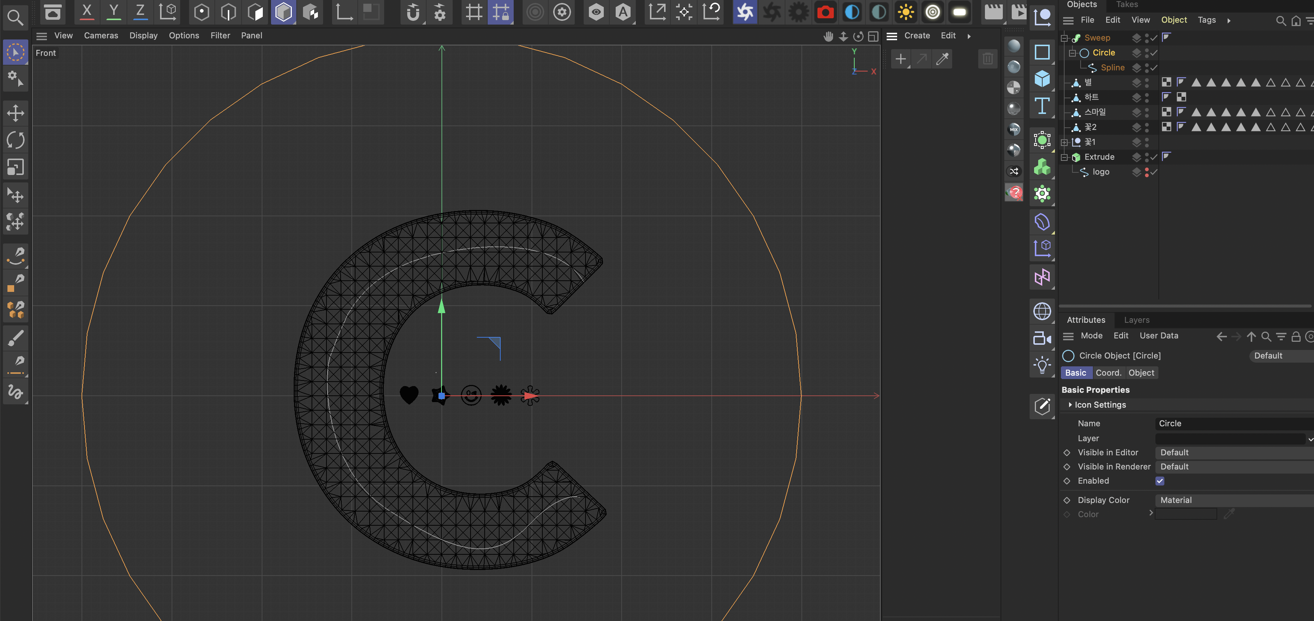Screen dimensions: 1314x621
Task: Click the Name input field
Action: (x=1234, y=424)
